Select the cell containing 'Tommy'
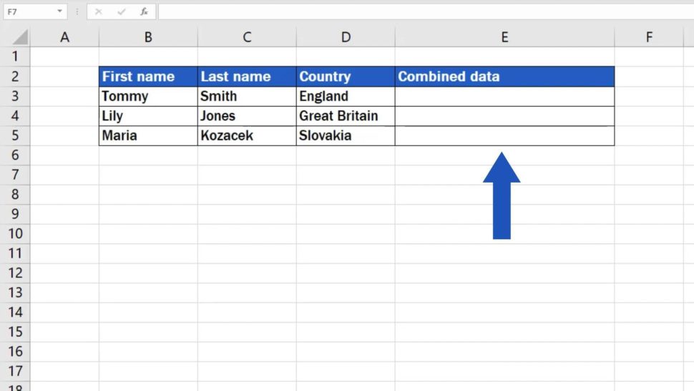 (x=148, y=96)
